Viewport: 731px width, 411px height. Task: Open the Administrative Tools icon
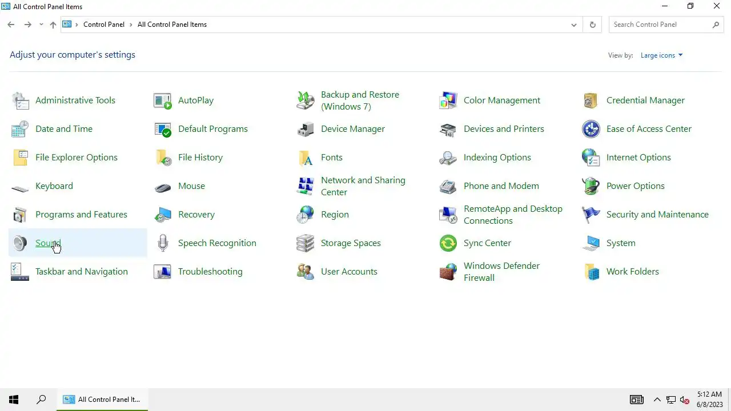(20, 100)
